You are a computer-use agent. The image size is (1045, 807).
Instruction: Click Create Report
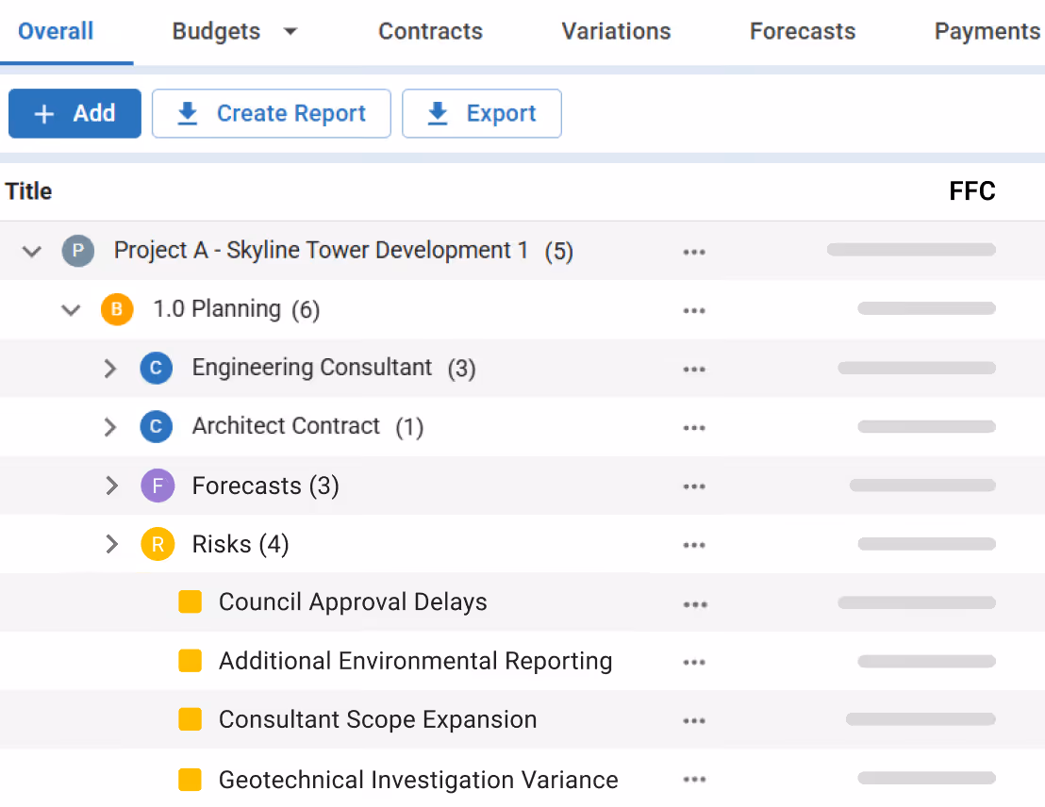(x=271, y=113)
